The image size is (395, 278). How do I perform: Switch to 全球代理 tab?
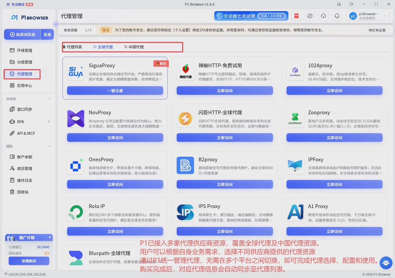[x=103, y=47]
